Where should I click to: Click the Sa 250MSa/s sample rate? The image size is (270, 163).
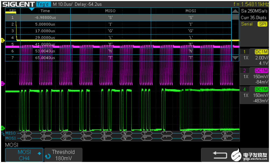(254, 11)
